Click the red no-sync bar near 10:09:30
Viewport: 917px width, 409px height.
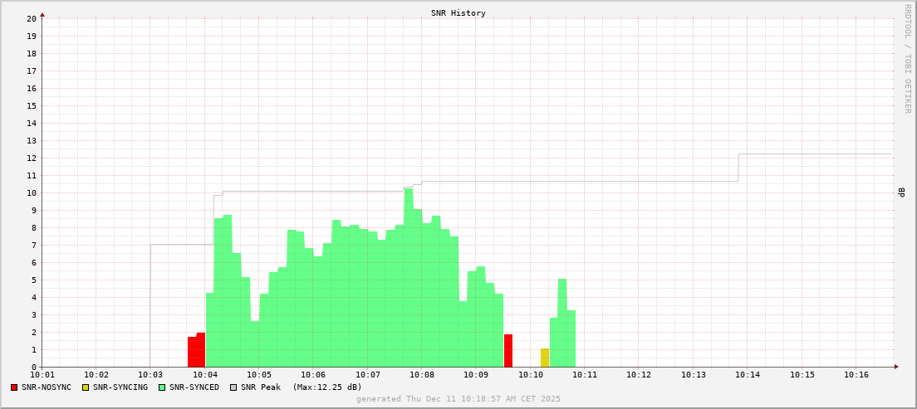tap(508, 350)
